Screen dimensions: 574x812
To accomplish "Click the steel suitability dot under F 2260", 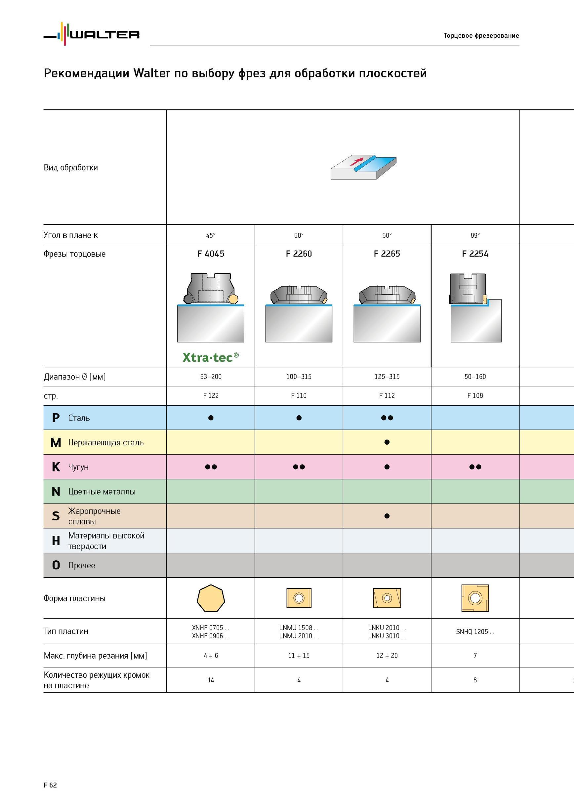I will pos(299,418).
